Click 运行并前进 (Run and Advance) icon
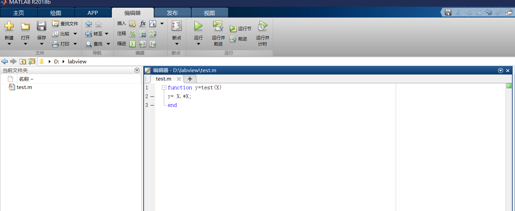The image size is (515, 211). (x=218, y=26)
